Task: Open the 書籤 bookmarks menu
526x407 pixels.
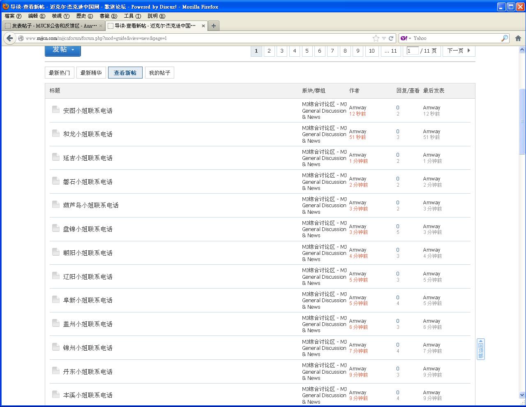Action: click(108, 16)
